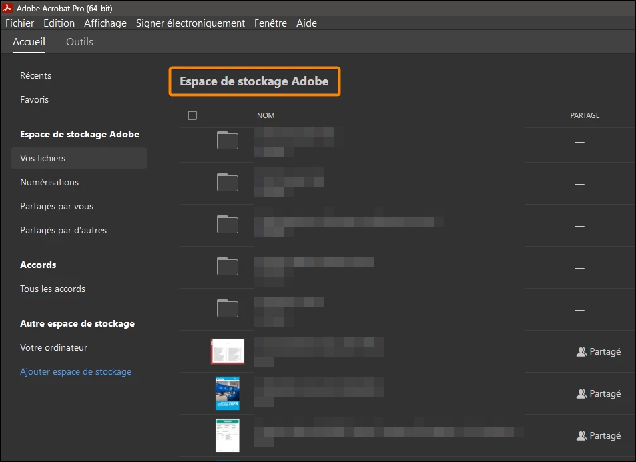Open Tous les accords
The height and width of the screenshot is (462, 636).
tap(53, 289)
